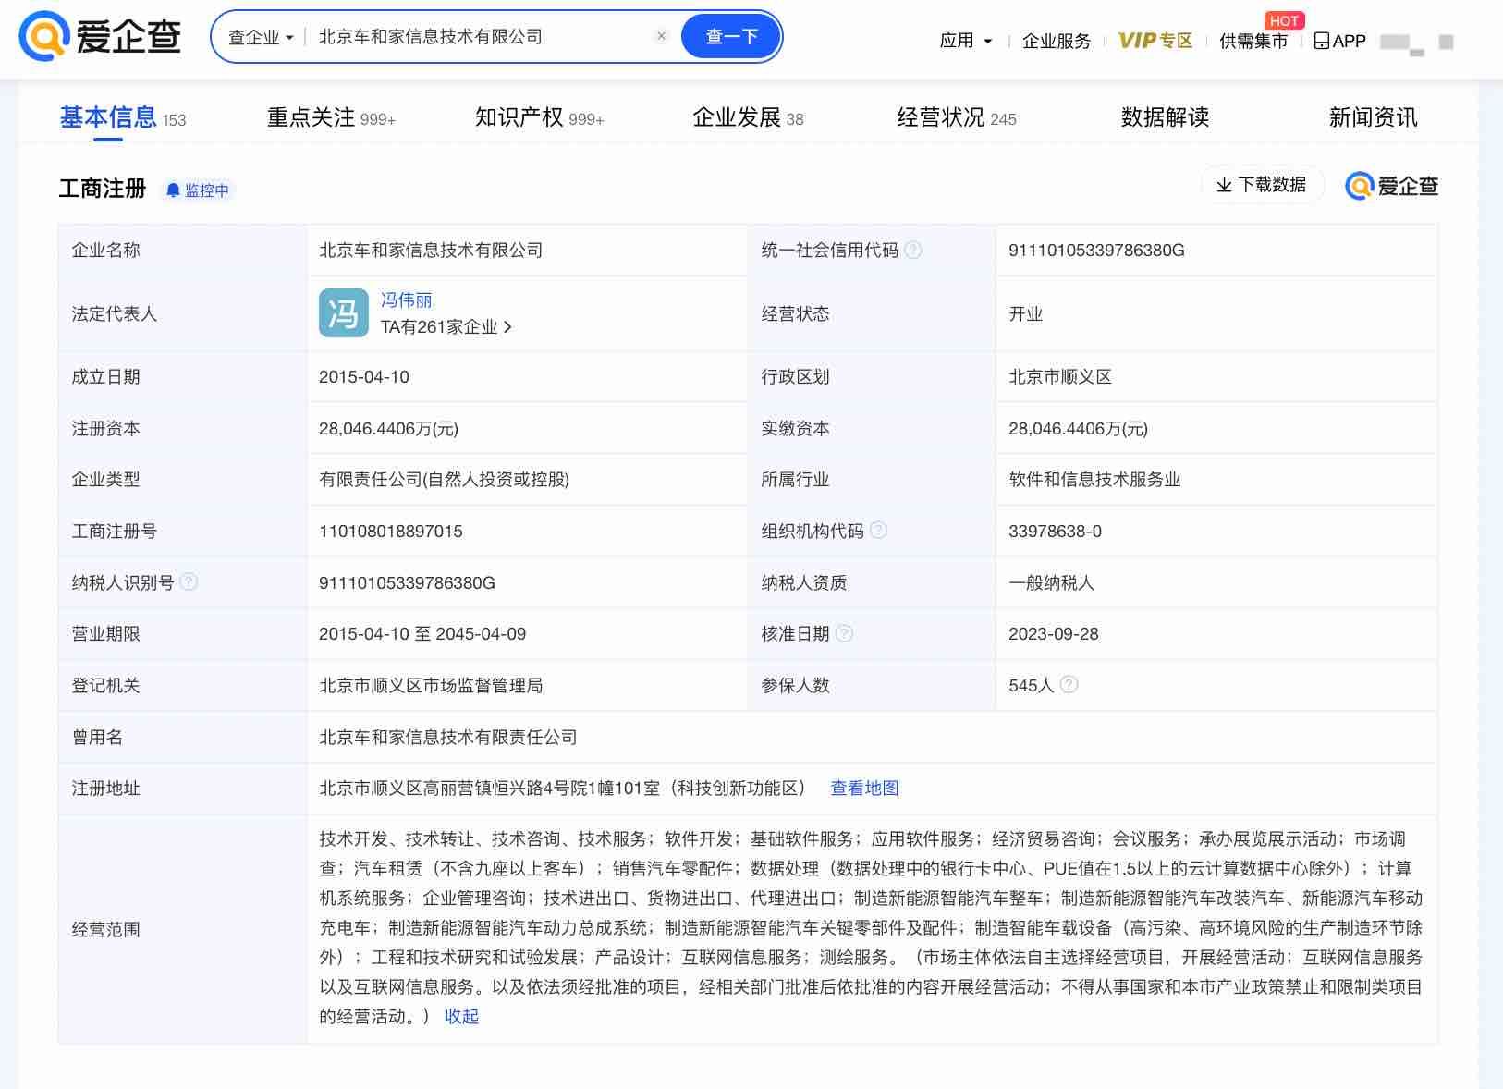Select the 北京市顺义区市场监督管理局 registration authority
1503x1089 pixels.
point(431,686)
